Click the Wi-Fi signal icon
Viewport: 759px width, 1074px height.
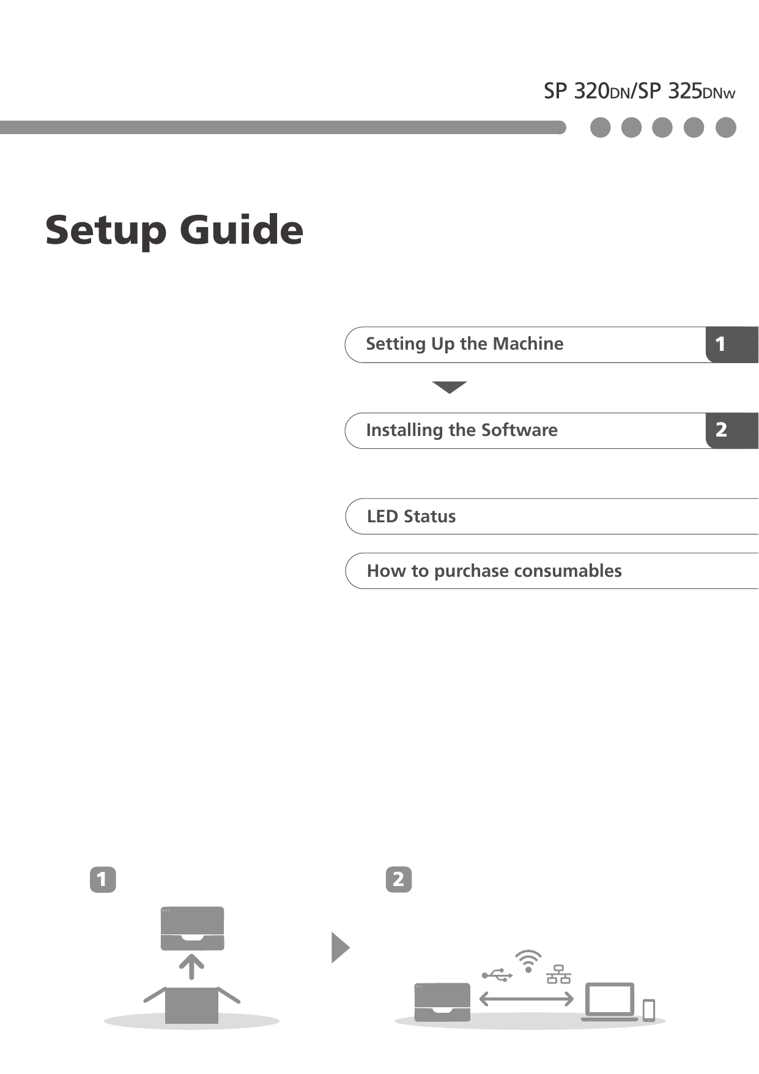(528, 961)
